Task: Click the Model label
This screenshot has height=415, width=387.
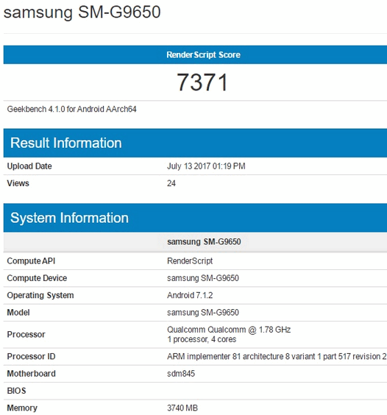Action: [18, 313]
